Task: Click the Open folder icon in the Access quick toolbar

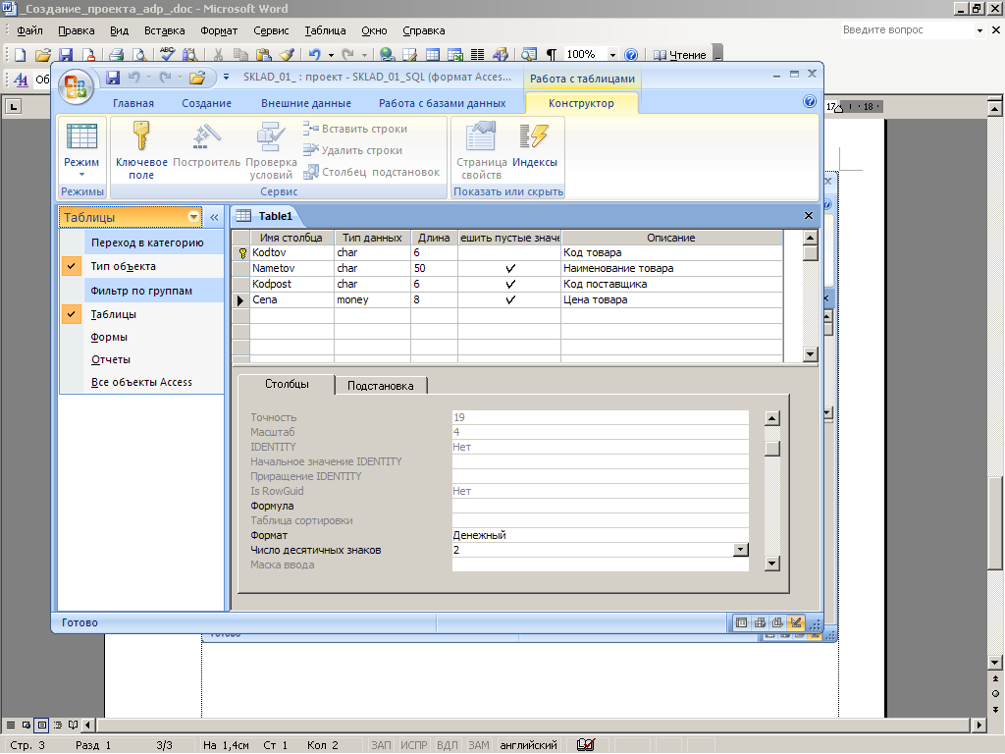Action: click(196, 78)
